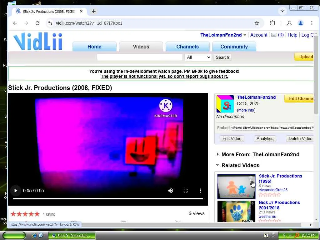Click the Edit Channel button
The height and width of the screenshot is (240, 320).
[x=299, y=98]
